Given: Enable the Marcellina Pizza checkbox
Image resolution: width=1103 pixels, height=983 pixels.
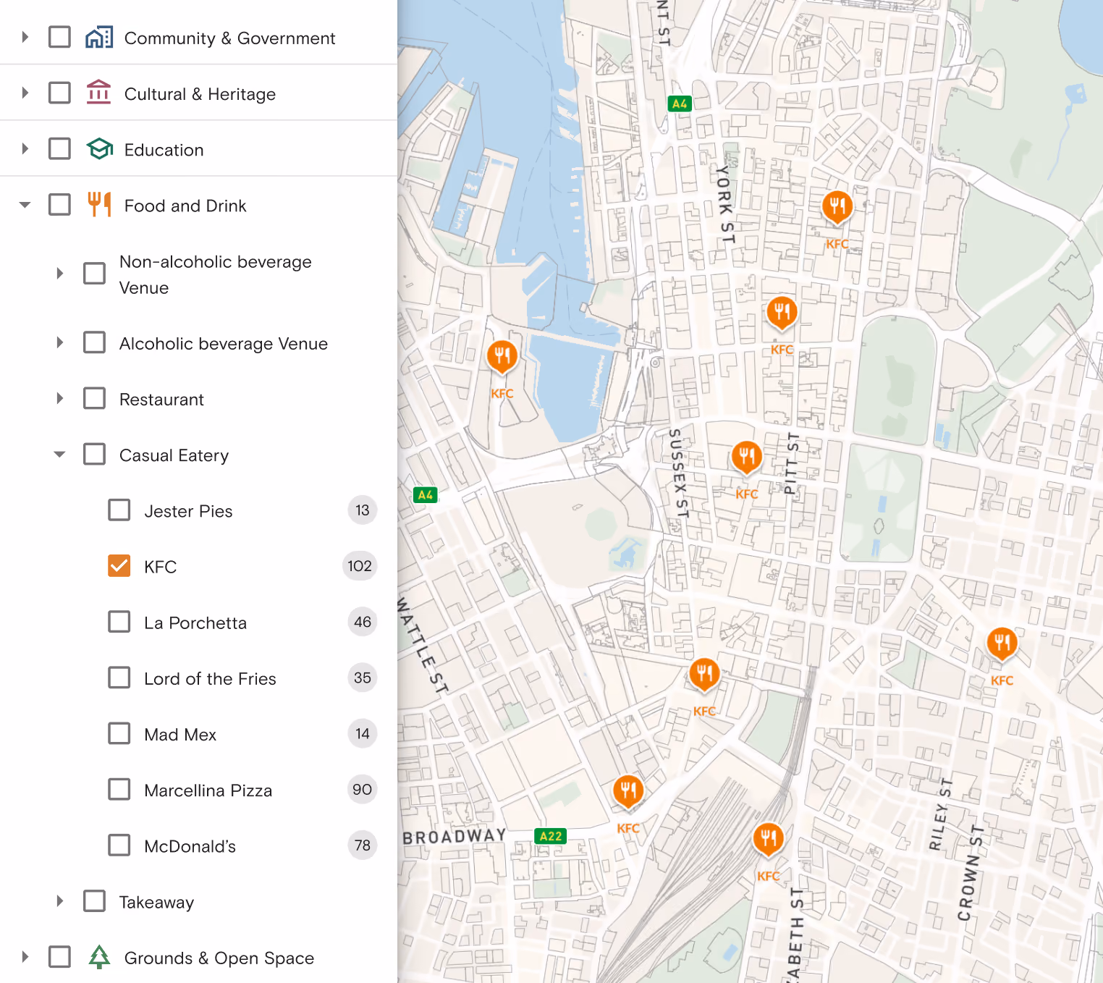Looking at the screenshot, I should point(119,790).
